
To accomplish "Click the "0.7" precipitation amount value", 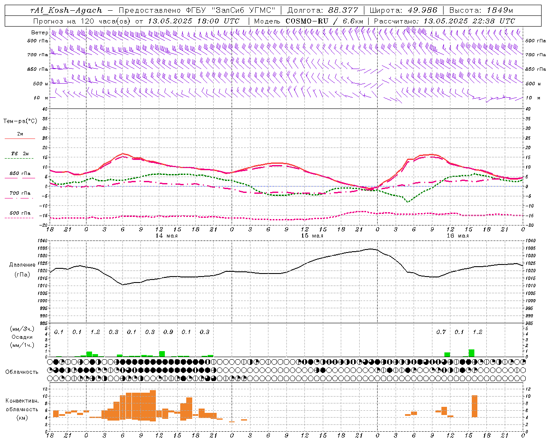I will point(441,332).
